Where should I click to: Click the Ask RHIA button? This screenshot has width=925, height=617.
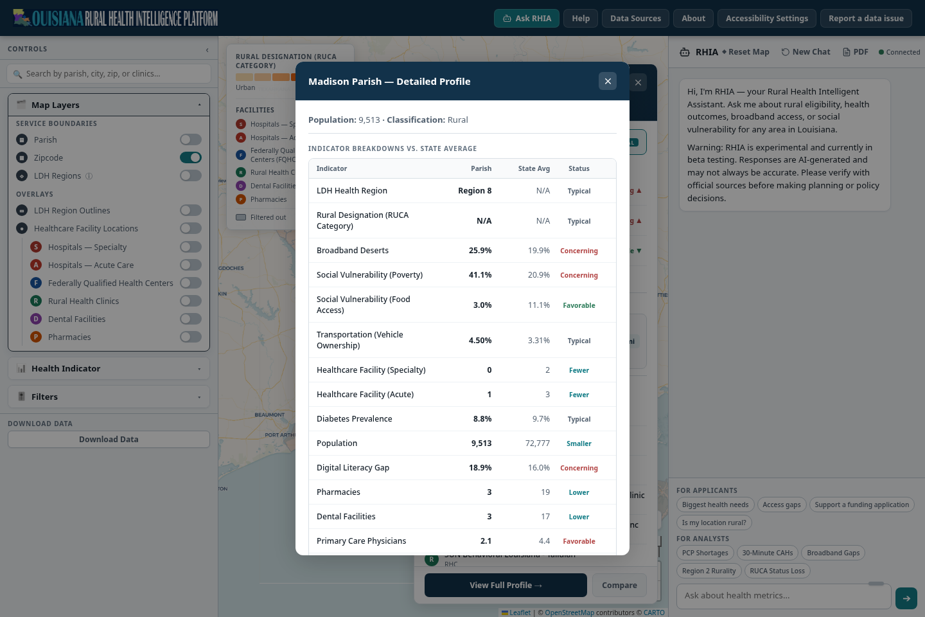point(527,18)
